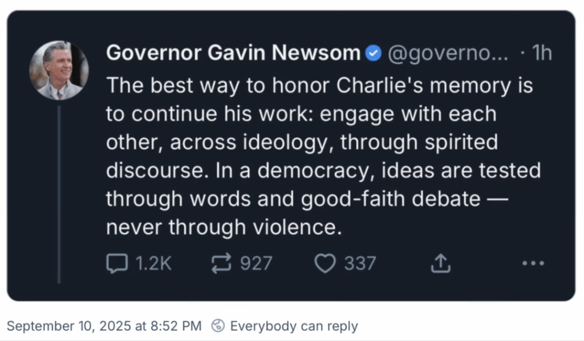Click the 337 likes count
Screen dimensions: 584x341
(x=360, y=263)
